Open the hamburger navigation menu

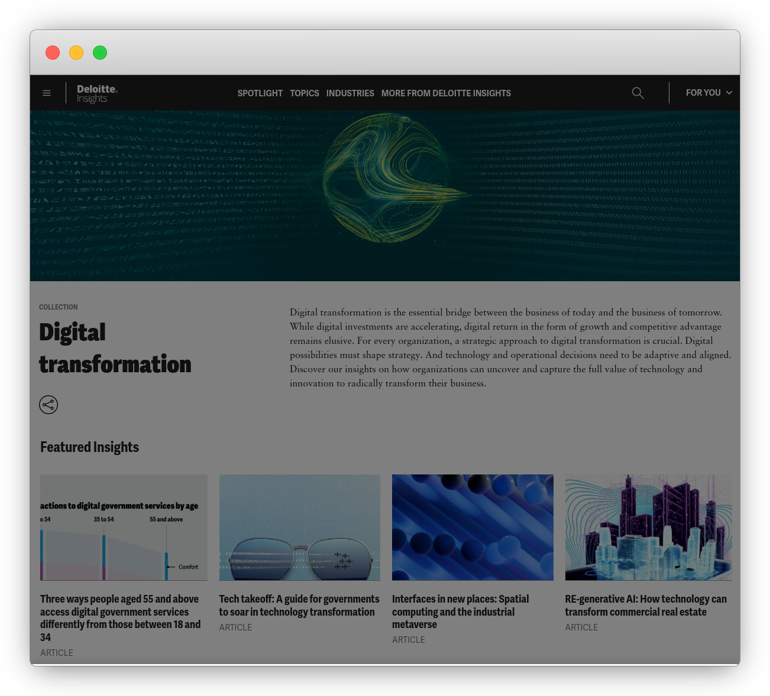[x=47, y=93]
